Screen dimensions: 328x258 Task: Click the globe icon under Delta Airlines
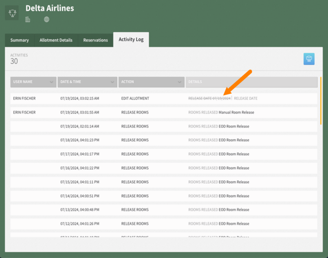click(47, 20)
